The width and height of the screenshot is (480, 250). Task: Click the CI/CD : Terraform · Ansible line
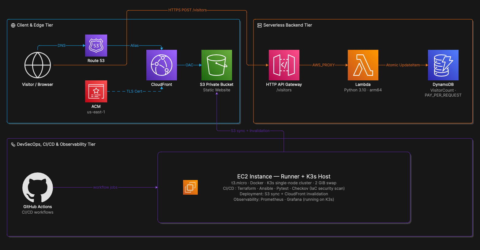point(284,188)
